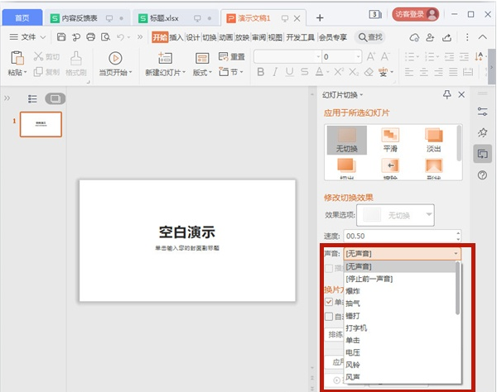Select the slide 1 thumbnail
Screen dimensions: 497x392
pos(41,124)
